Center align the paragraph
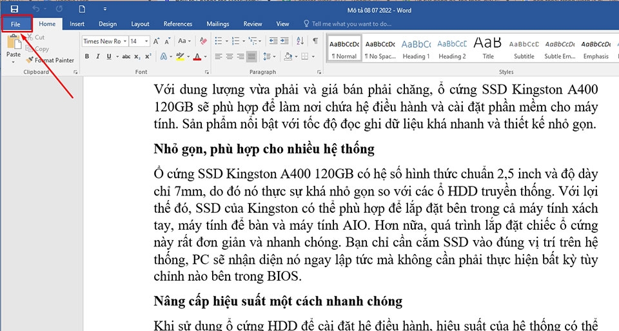Screen dimensions: 619x331 pos(230,57)
